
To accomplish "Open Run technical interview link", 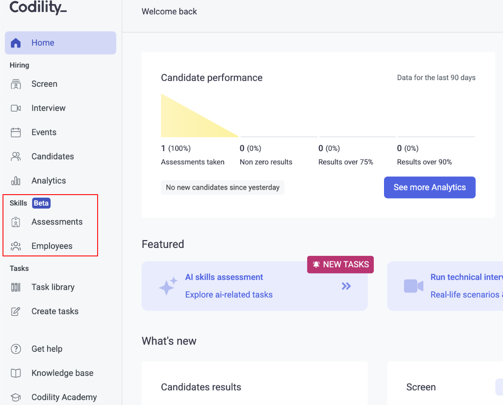I will (466, 277).
